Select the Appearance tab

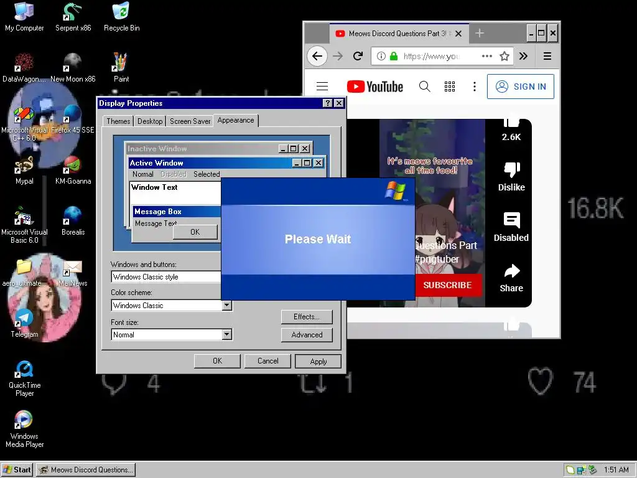pyautogui.click(x=236, y=120)
